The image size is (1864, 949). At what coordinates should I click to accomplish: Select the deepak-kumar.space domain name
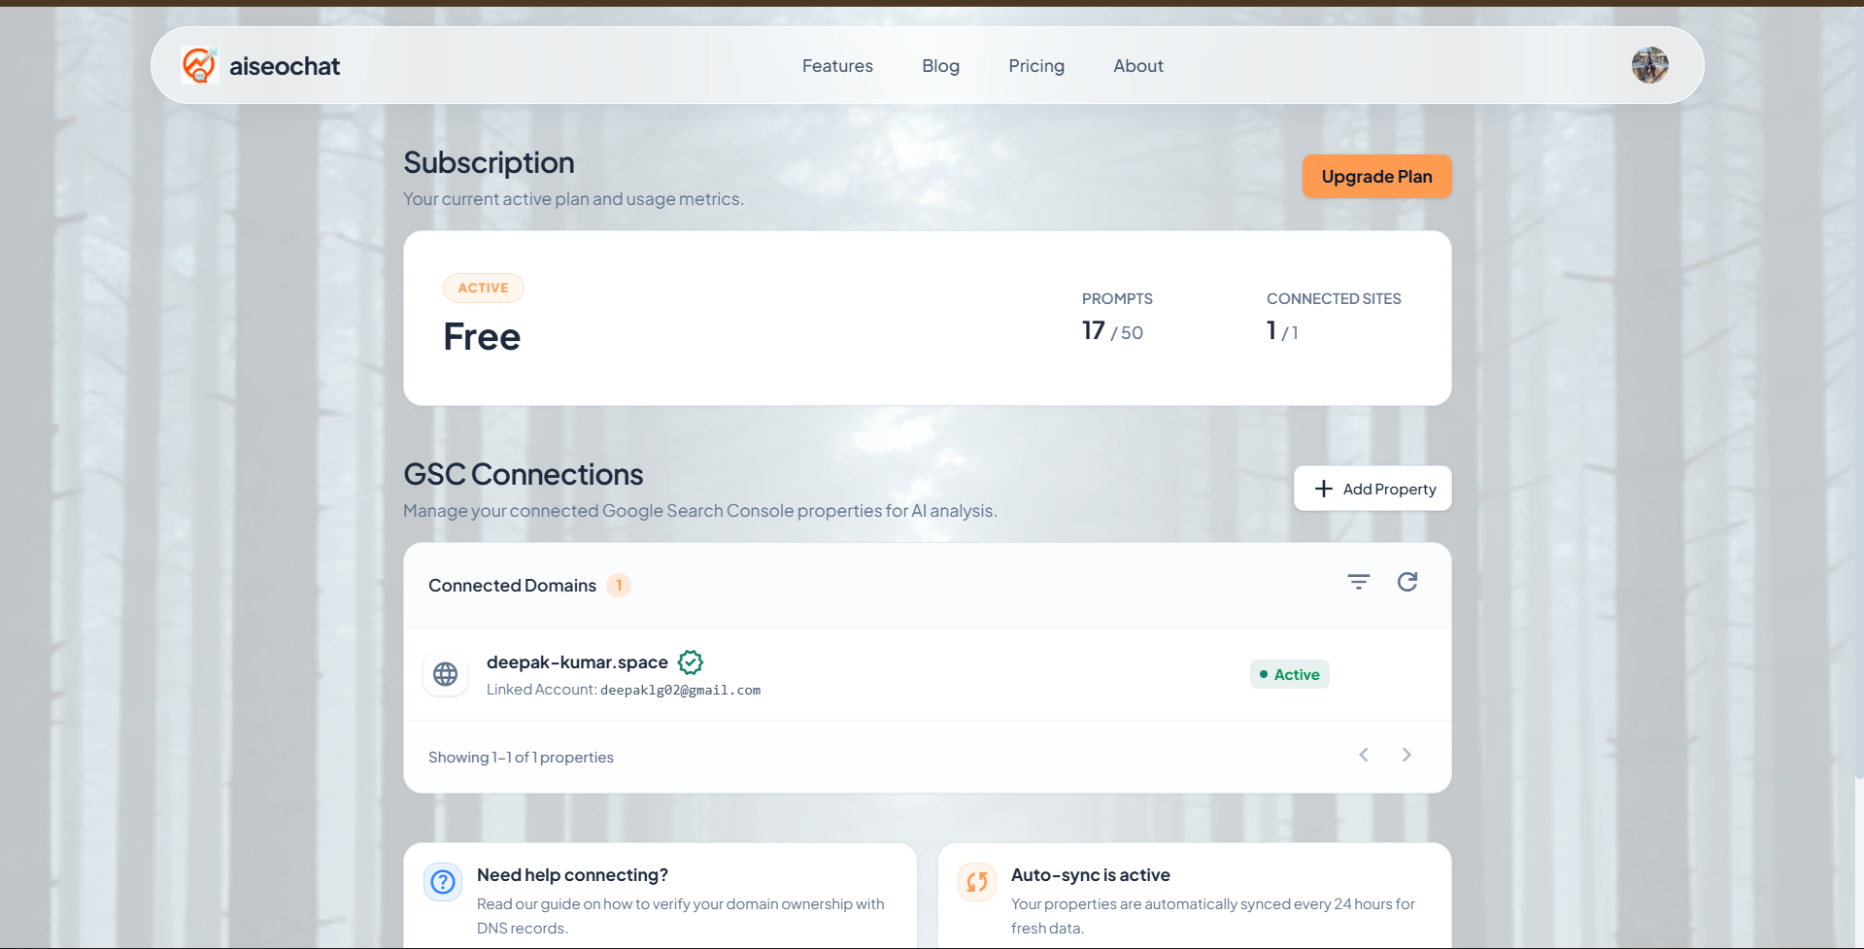577,662
